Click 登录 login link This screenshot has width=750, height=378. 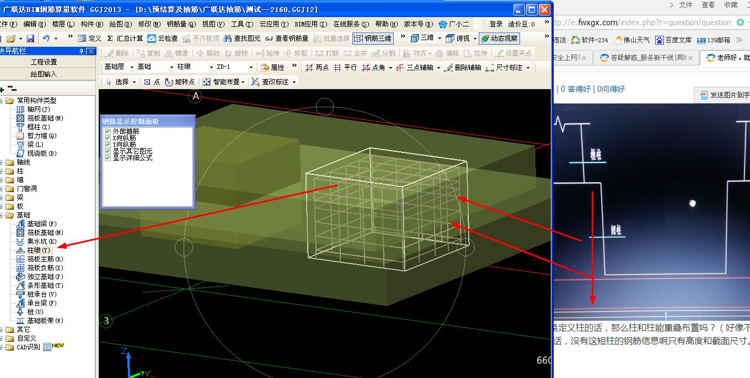[496, 24]
